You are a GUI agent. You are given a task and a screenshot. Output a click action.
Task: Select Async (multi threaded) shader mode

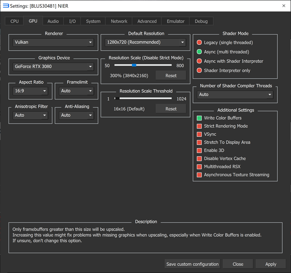pos(223,52)
